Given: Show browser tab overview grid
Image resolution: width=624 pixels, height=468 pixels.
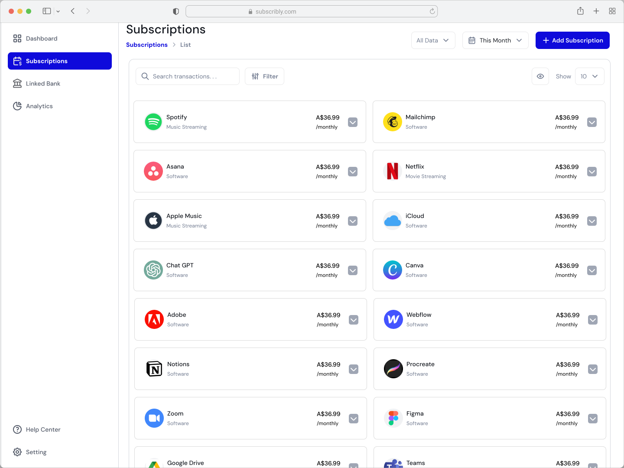Looking at the screenshot, I should tap(612, 11).
